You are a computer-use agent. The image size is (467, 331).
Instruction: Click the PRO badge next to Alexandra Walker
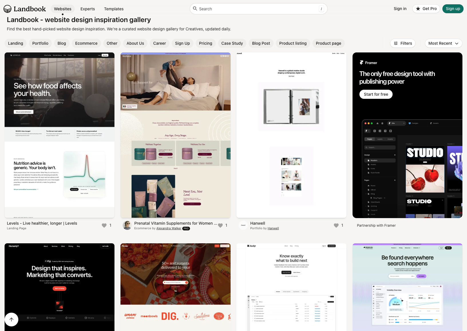pyautogui.click(x=186, y=228)
